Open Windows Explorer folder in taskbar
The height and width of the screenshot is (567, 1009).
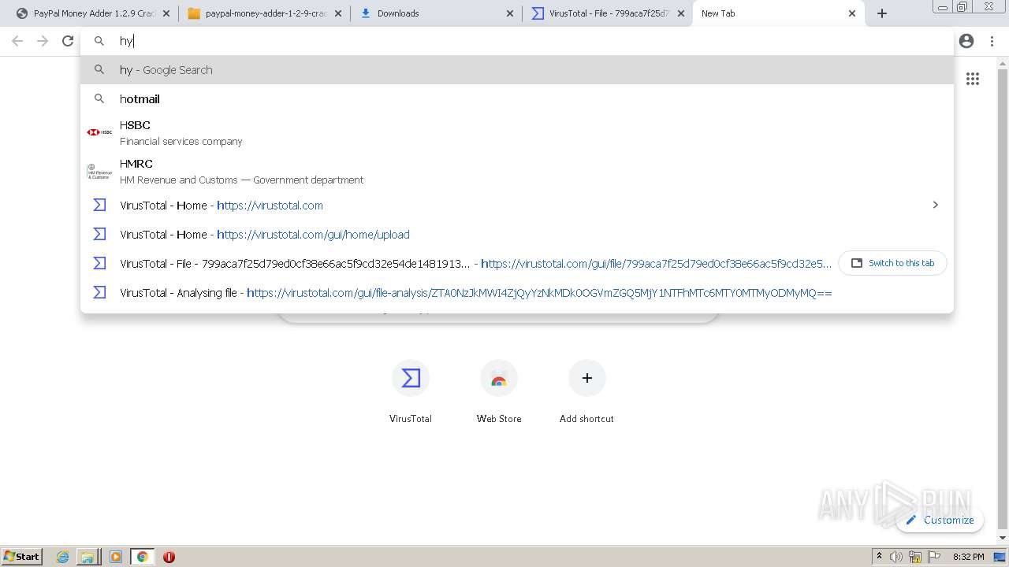[x=87, y=557]
